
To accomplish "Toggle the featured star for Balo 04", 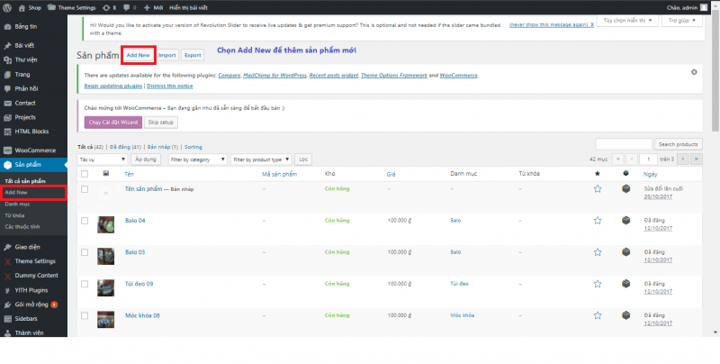I will (597, 221).
